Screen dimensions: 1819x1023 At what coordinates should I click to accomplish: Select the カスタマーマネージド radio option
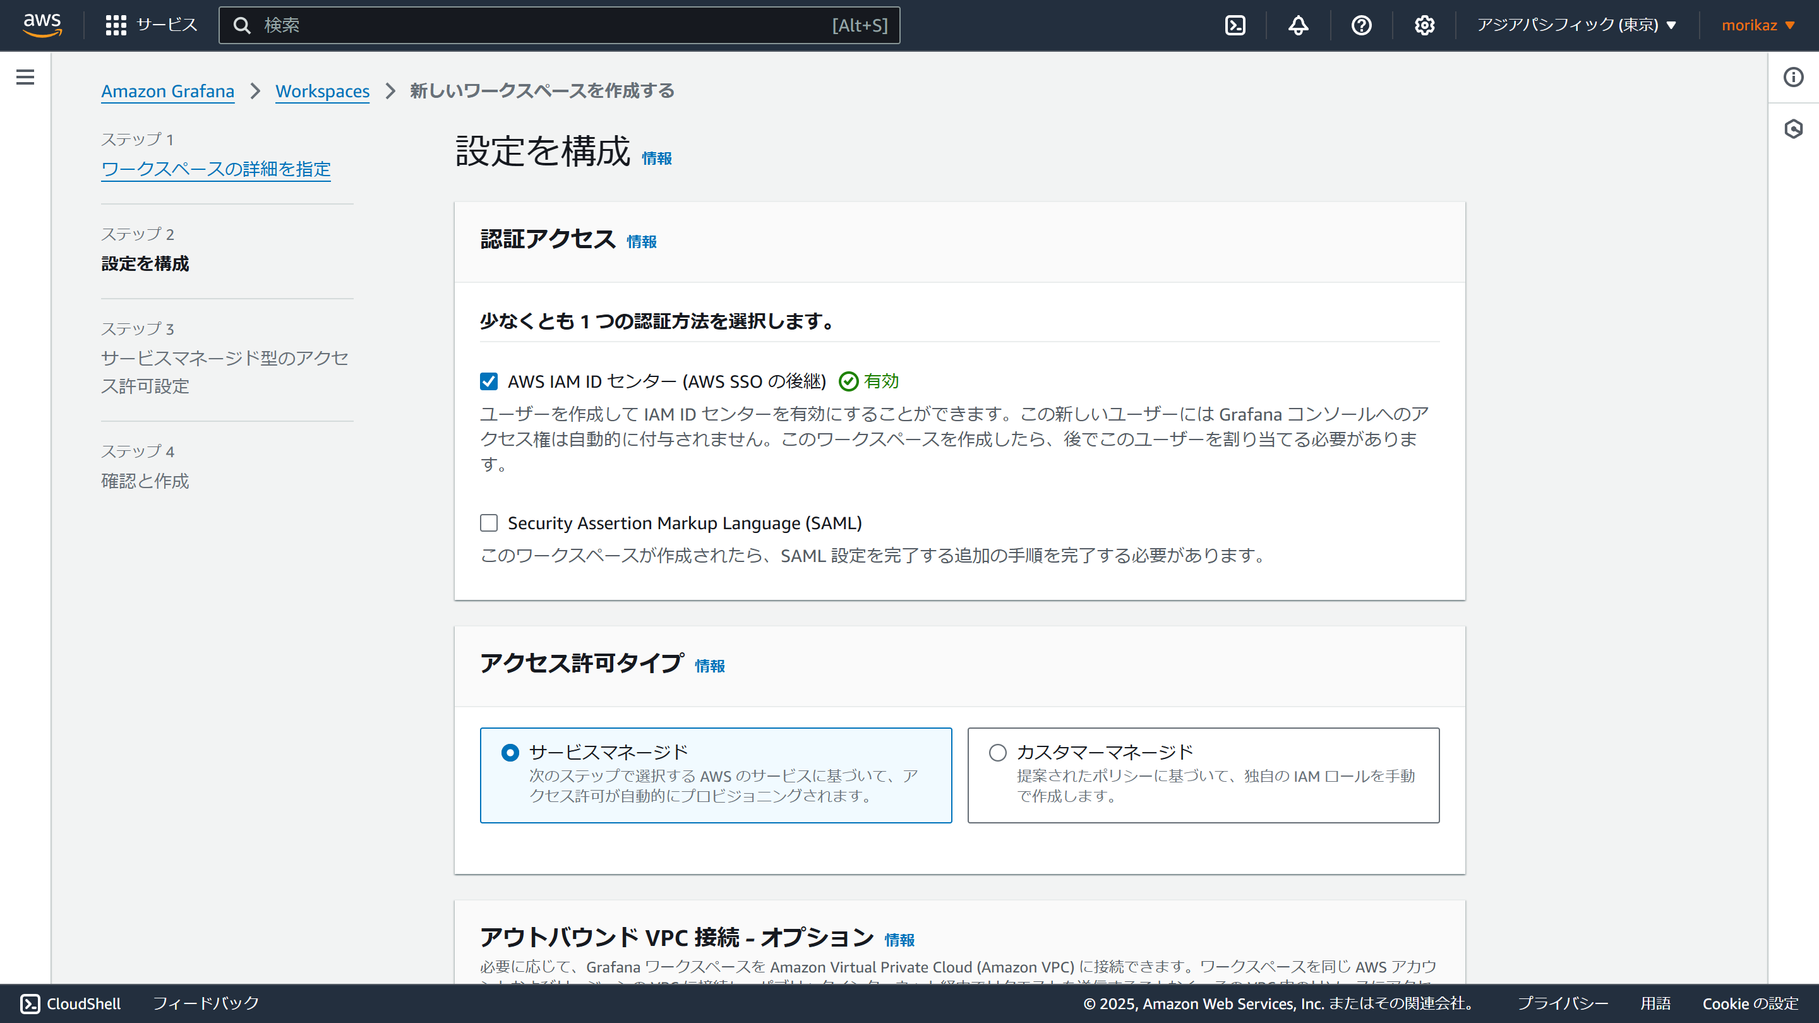(x=997, y=753)
